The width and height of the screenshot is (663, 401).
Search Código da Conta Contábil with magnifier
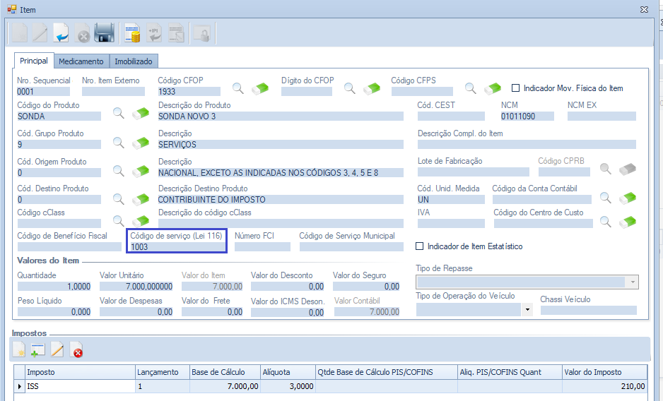coord(606,198)
